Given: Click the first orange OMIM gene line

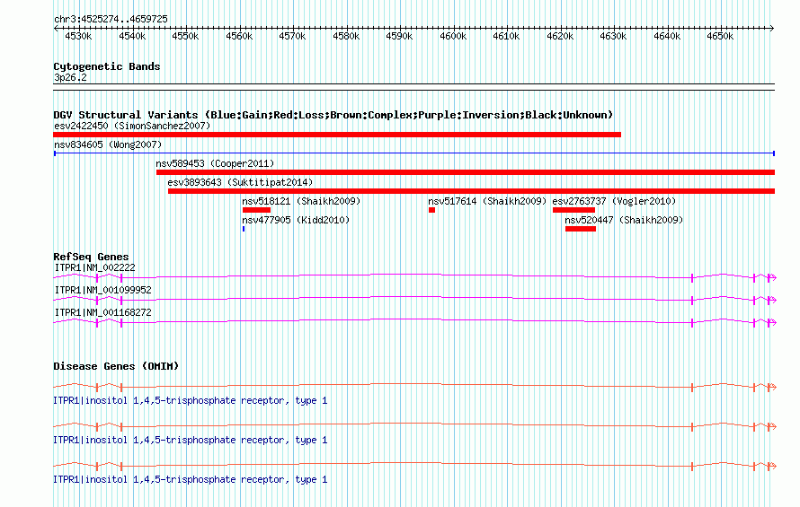Looking at the screenshot, I should (x=414, y=387).
